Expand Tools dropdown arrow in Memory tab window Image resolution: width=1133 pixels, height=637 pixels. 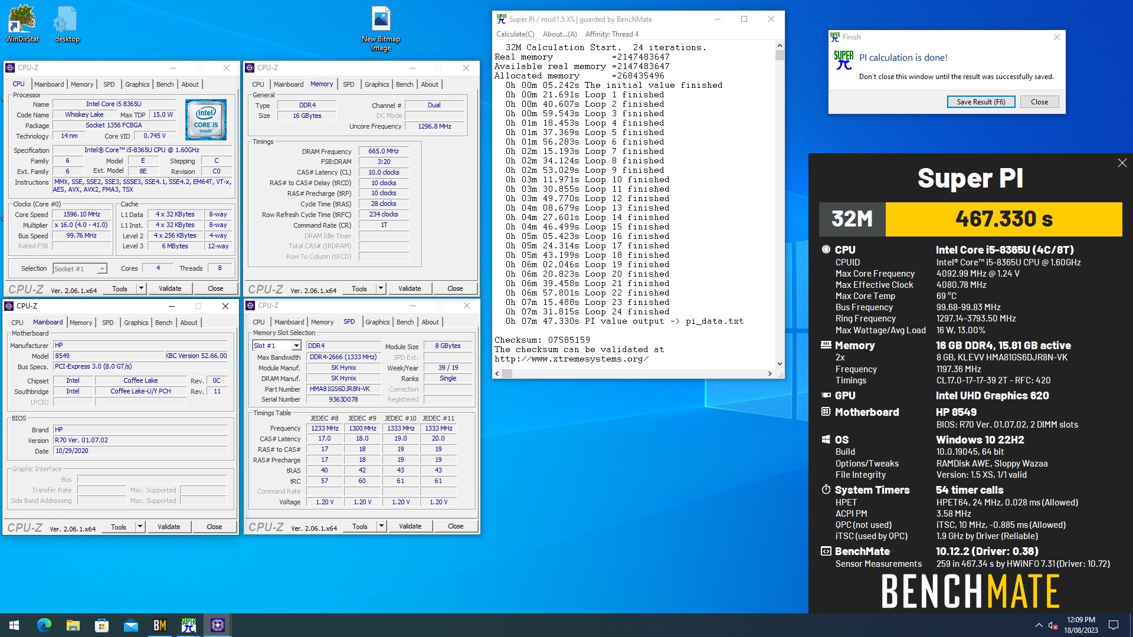pyautogui.click(x=381, y=288)
